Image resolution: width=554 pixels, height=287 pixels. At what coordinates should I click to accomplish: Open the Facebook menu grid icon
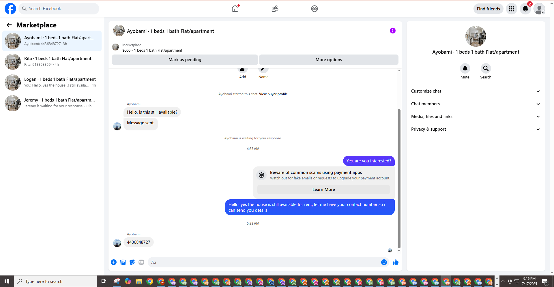coord(512,9)
